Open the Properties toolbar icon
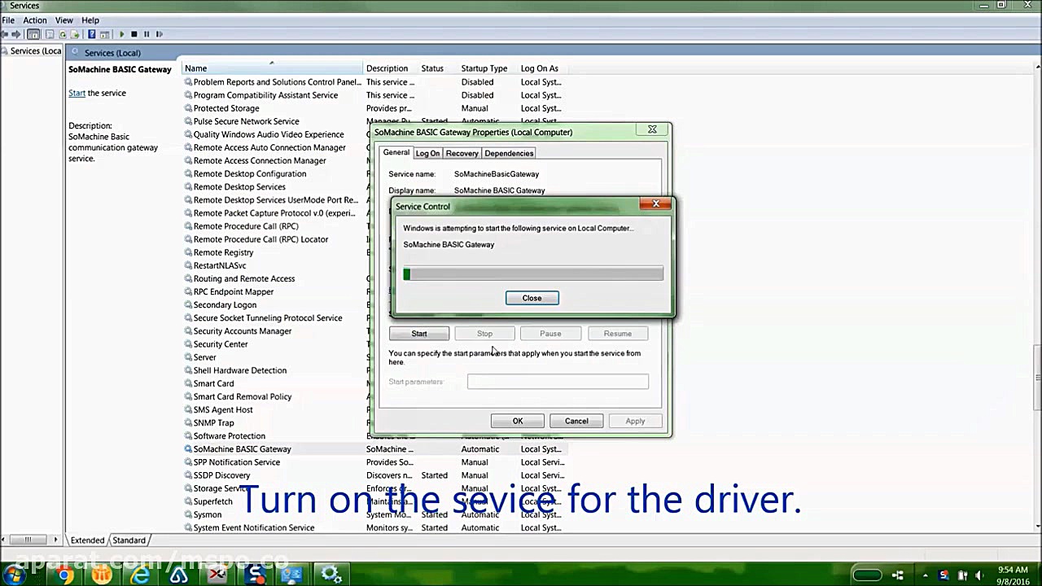 (50, 34)
